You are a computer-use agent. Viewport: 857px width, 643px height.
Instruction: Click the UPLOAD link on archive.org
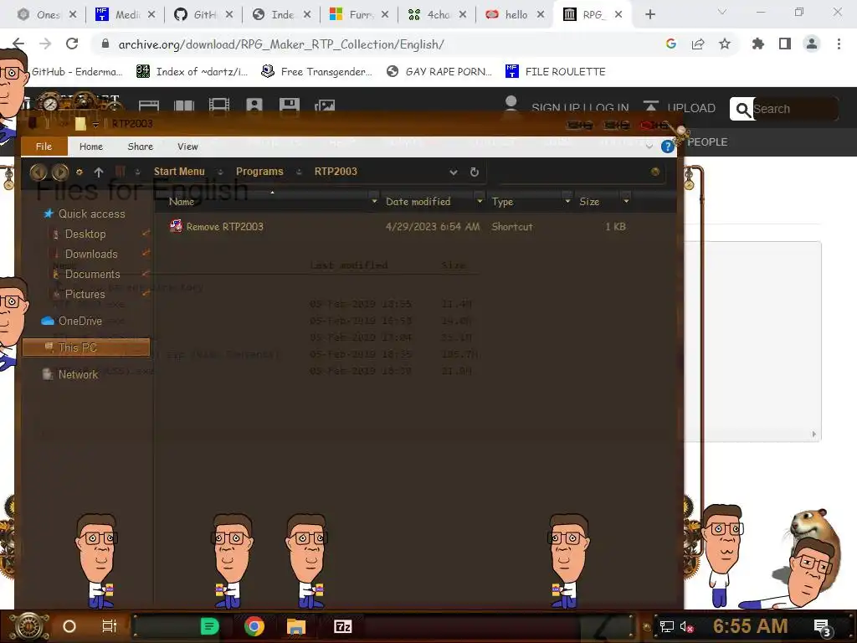pyautogui.click(x=690, y=108)
